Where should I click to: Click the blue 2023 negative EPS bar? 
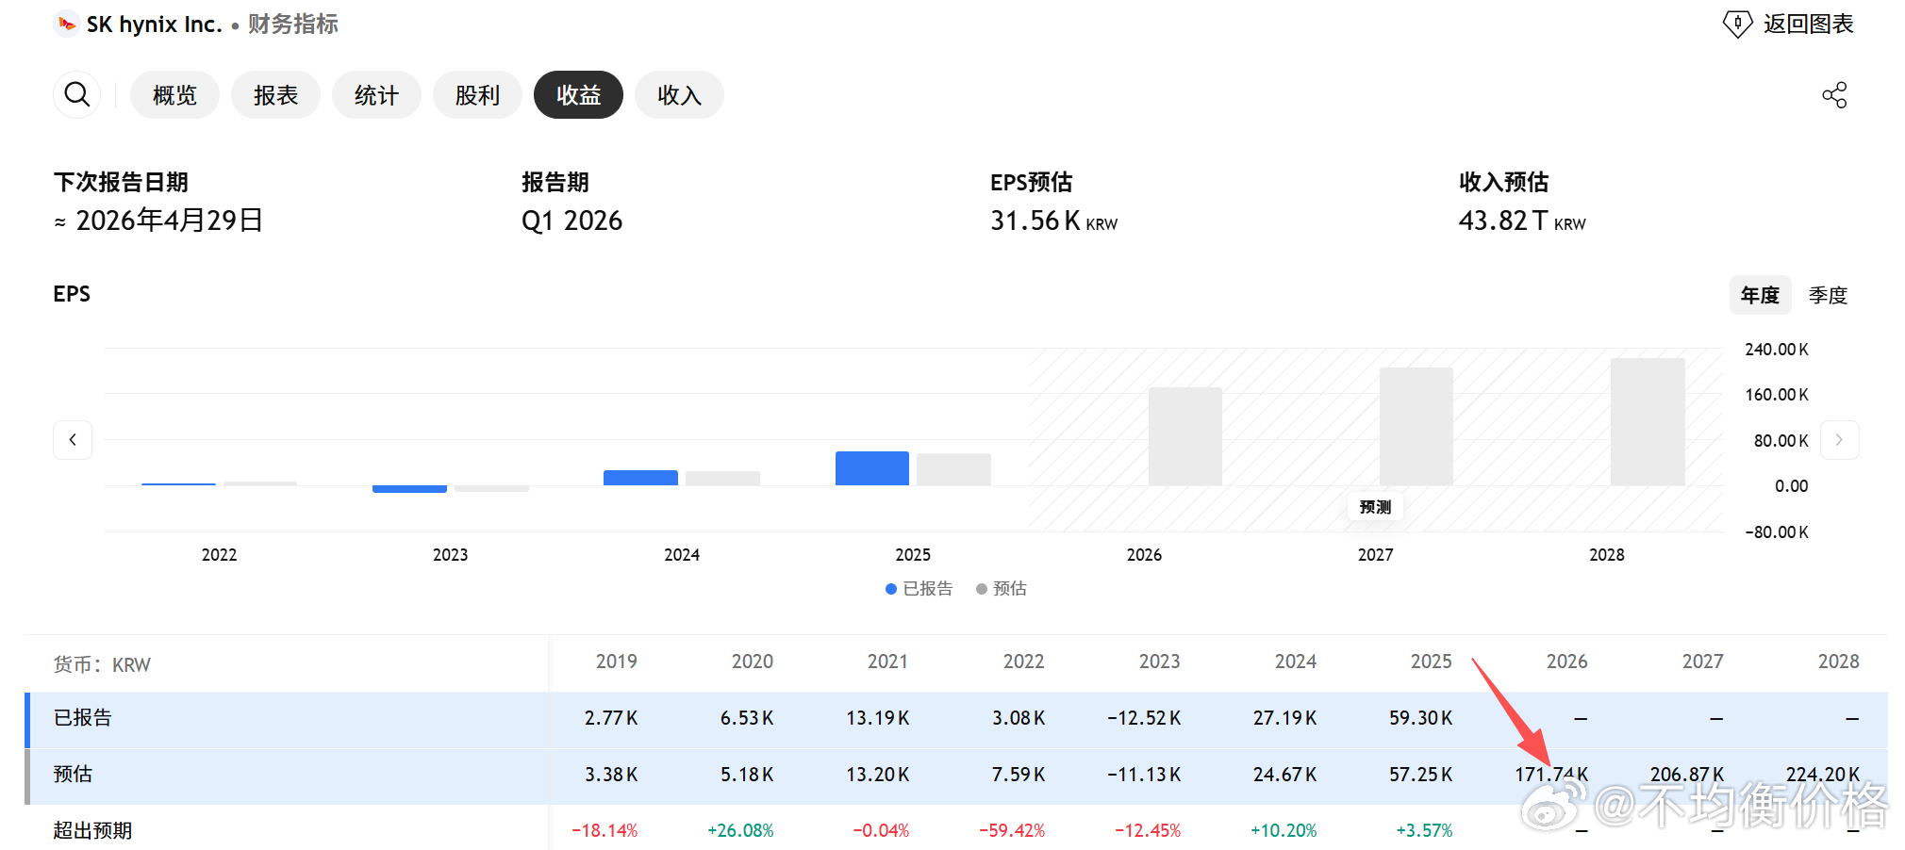coord(409,489)
